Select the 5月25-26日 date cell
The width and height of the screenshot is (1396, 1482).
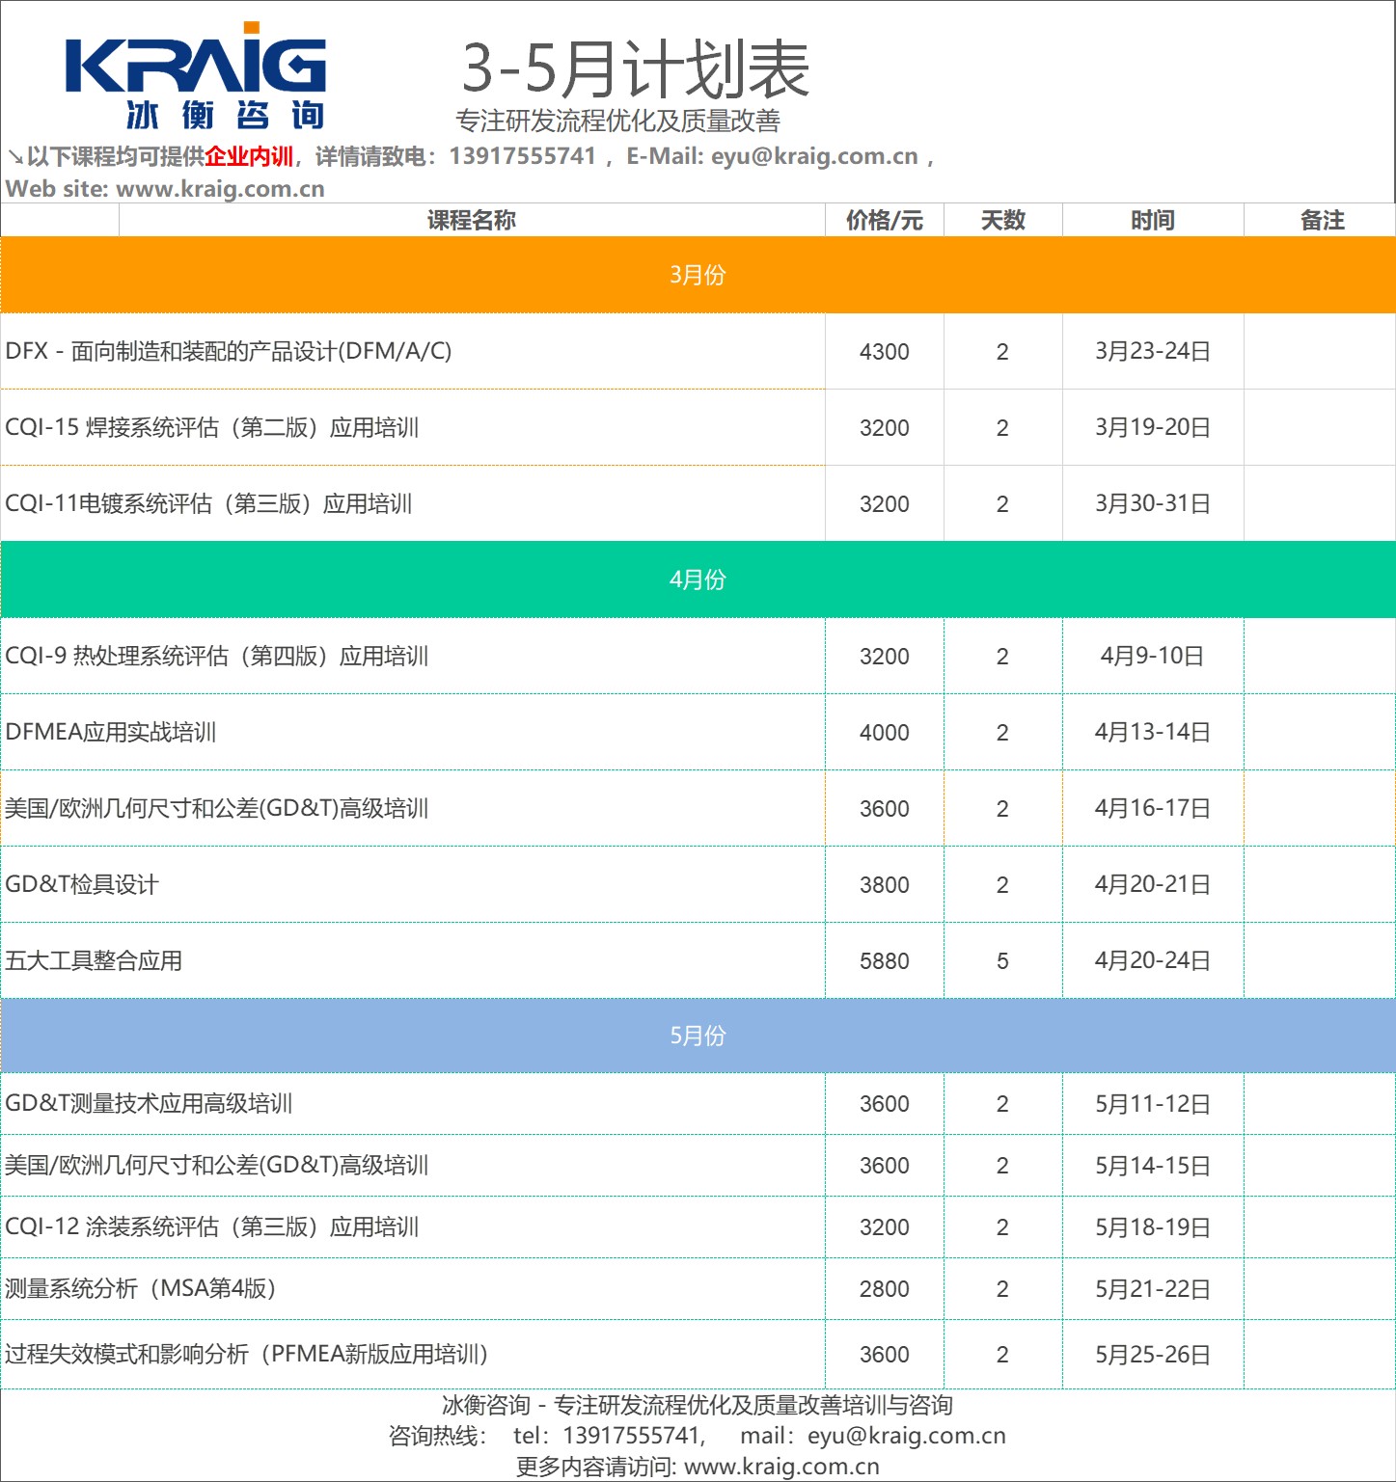[x=1152, y=1355]
